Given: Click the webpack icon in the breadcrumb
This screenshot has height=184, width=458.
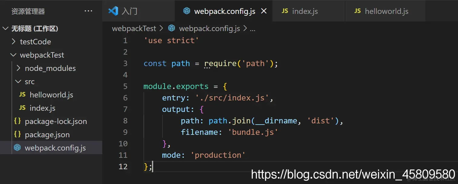Looking at the screenshot, I should [172, 28].
